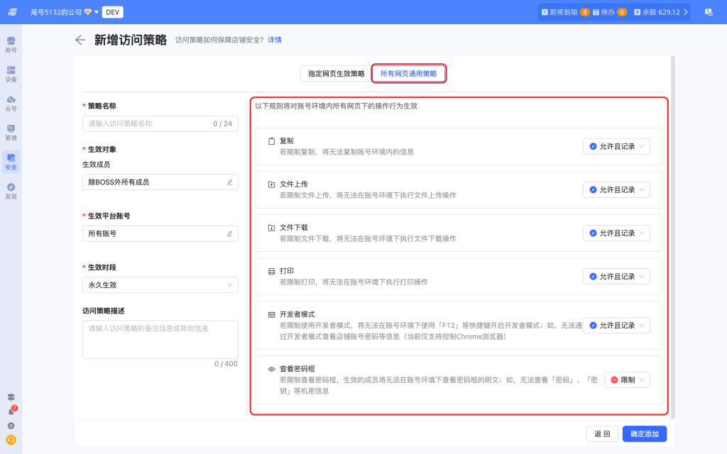
Task: Click the orange customer service headset icon
Action: 11,440
